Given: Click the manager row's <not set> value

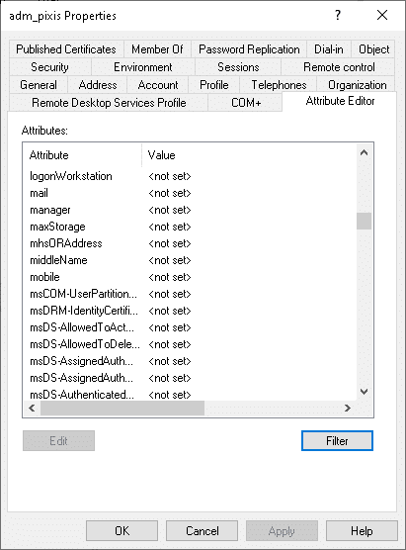Looking at the screenshot, I should (x=170, y=210).
